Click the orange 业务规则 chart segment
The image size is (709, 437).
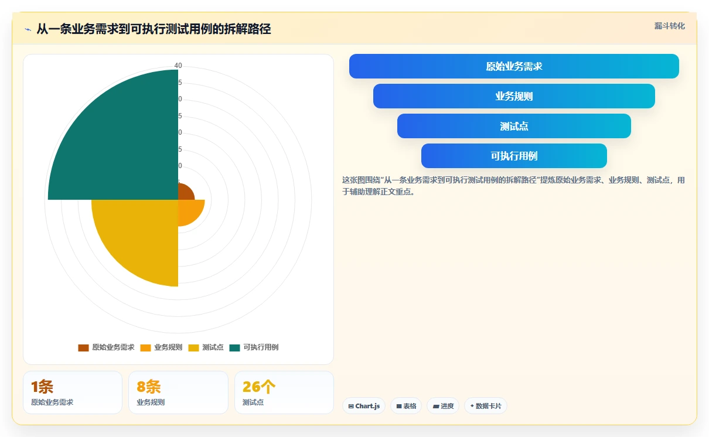coord(189,210)
